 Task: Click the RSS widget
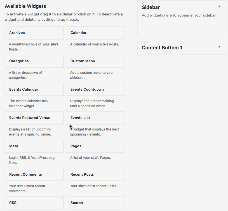tap(34, 203)
